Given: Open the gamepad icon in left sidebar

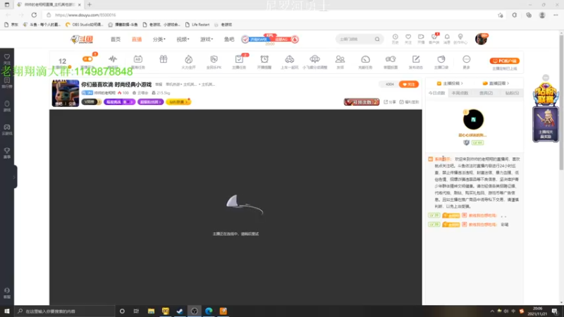Looking at the screenshot, I should pyautogui.click(x=7, y=130).
